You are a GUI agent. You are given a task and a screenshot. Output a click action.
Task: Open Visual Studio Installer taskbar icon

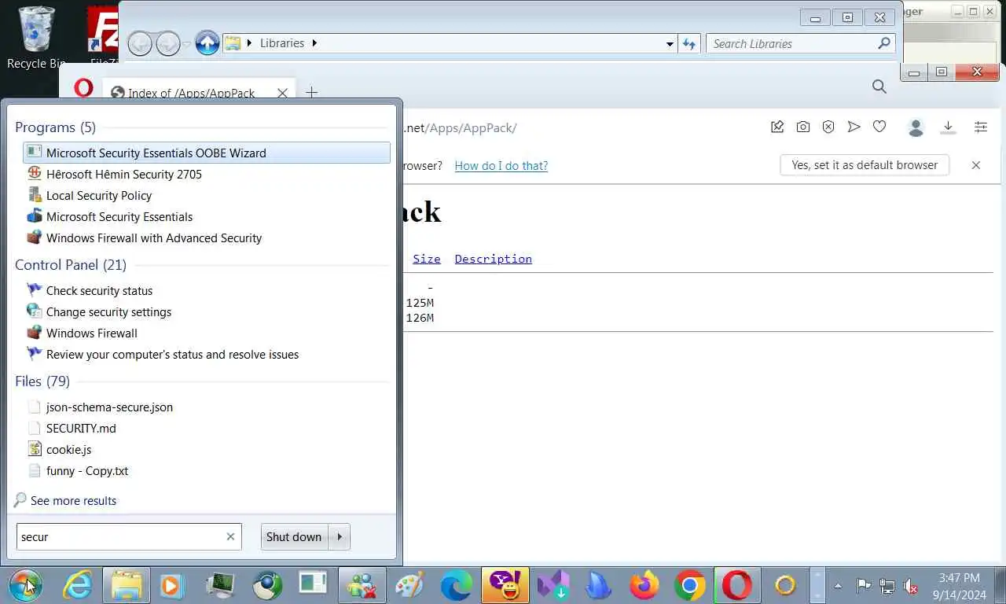[x=553, y=585]
